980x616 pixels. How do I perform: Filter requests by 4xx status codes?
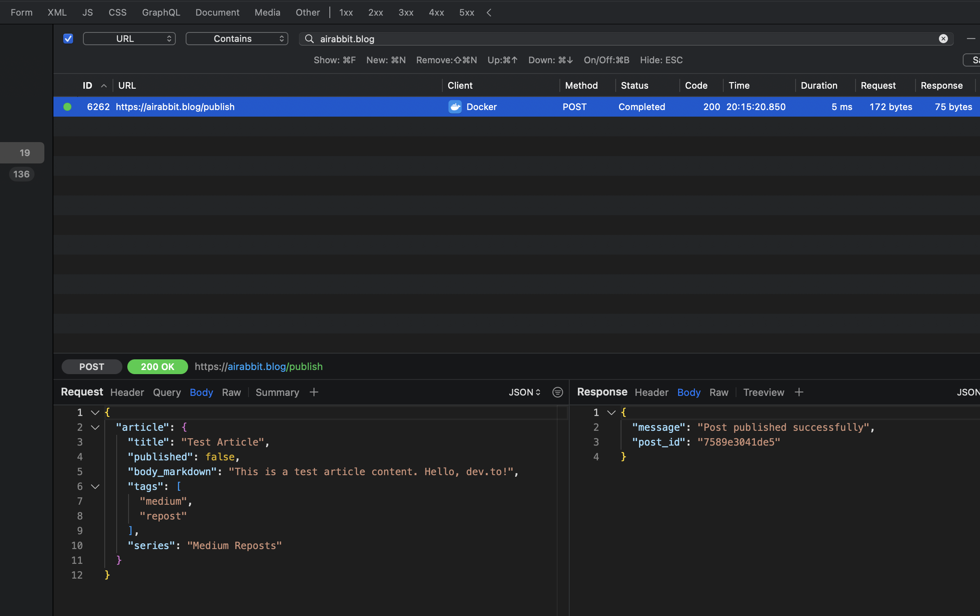436,13
